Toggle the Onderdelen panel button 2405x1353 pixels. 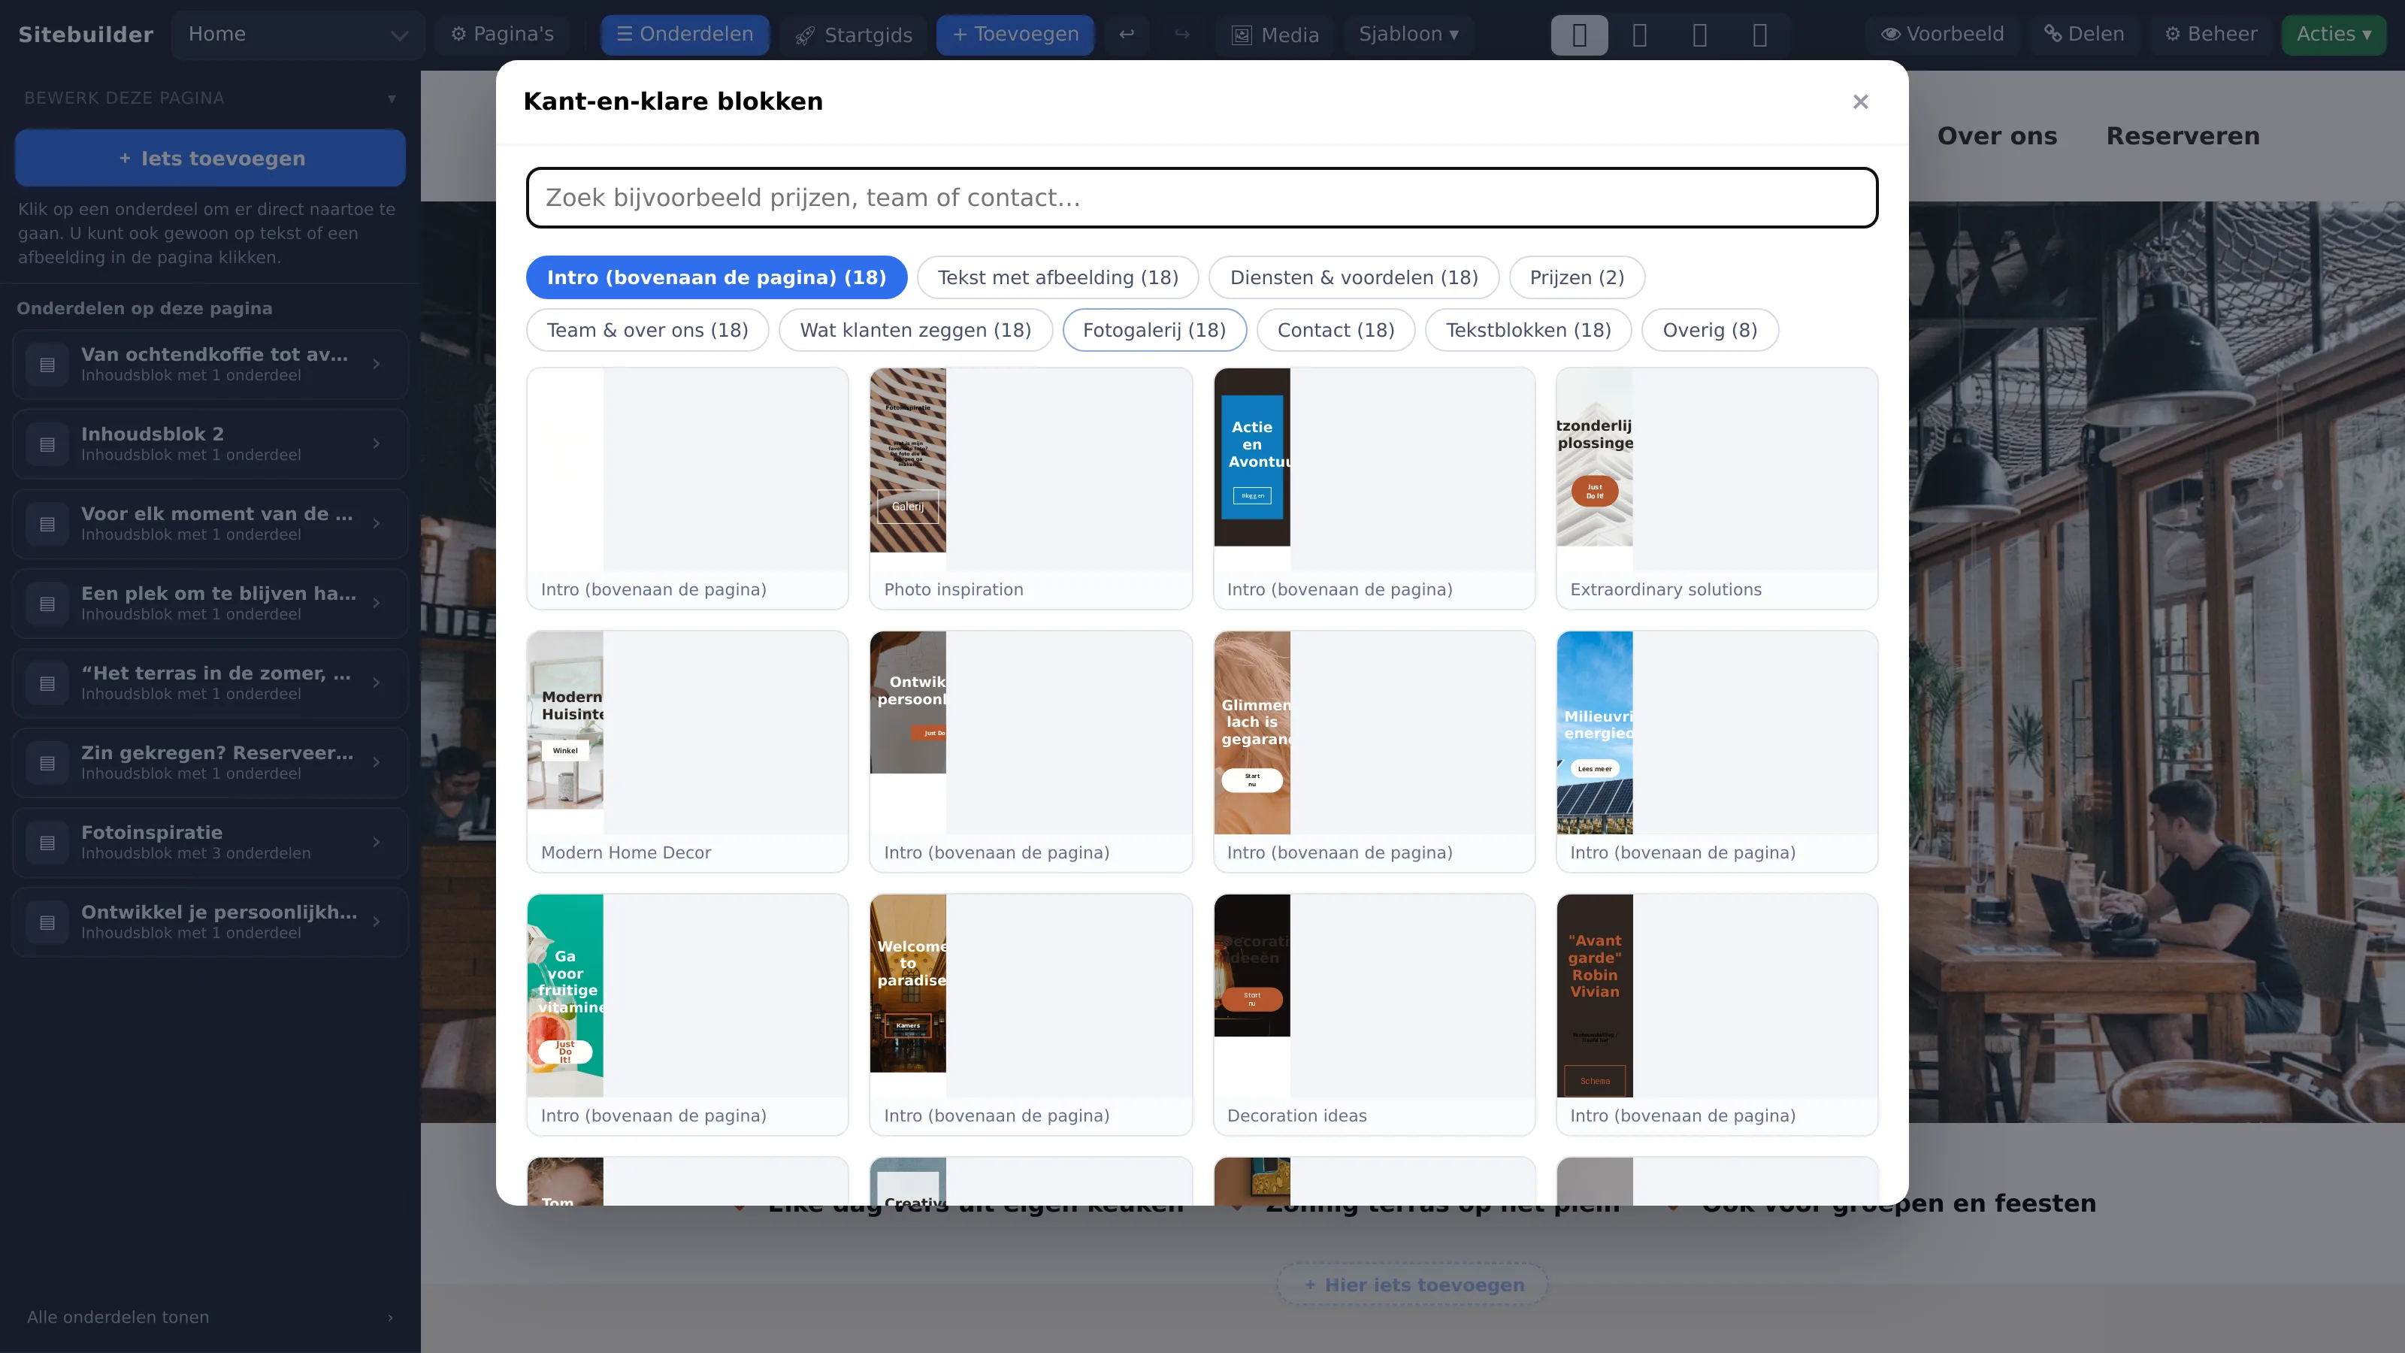point(685,35)
